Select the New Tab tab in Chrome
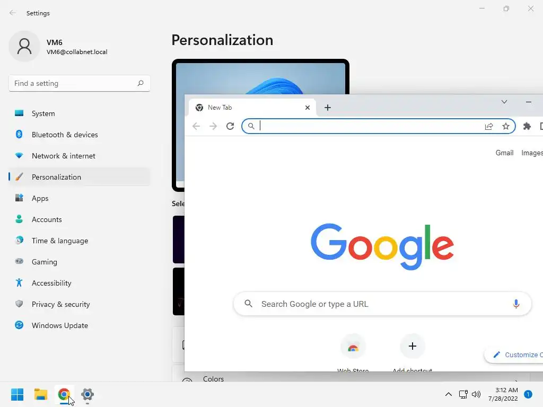 tap(252, 108)
